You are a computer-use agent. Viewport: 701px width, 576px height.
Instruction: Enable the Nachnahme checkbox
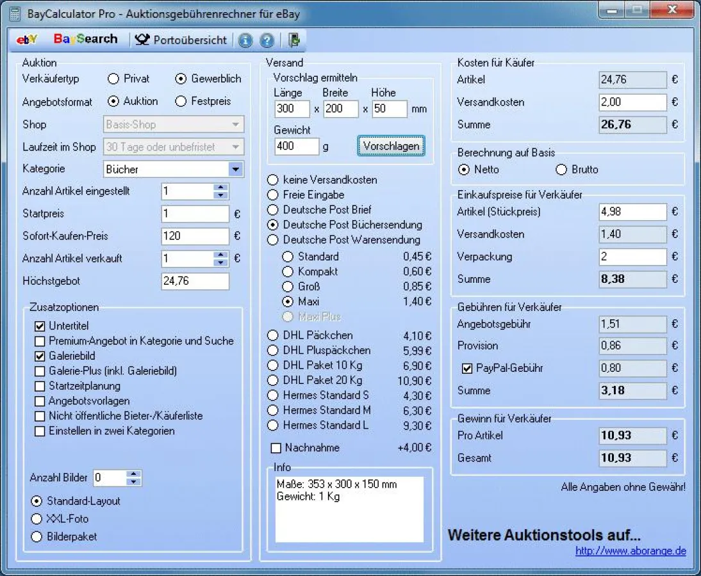(276, 448)
